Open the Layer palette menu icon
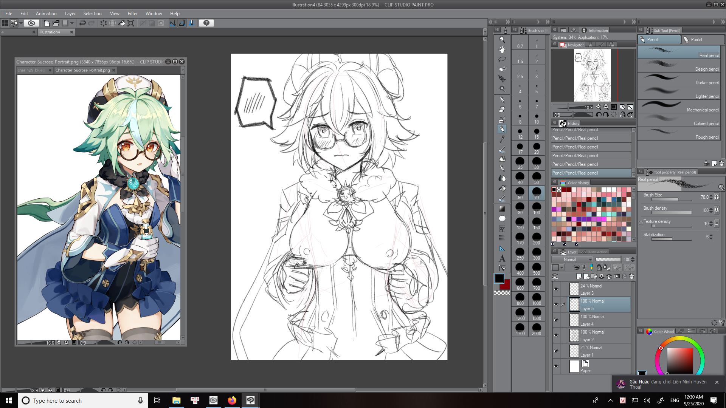 tap(555, 252)
